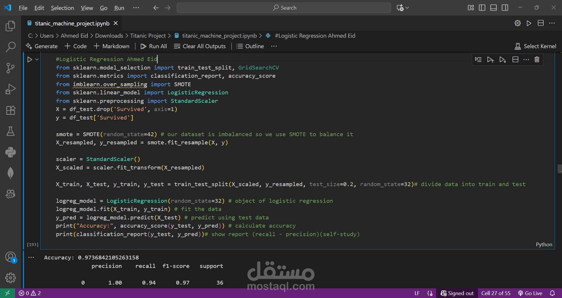Split the notebook cell
562x298 pixels.
point(515,60)
